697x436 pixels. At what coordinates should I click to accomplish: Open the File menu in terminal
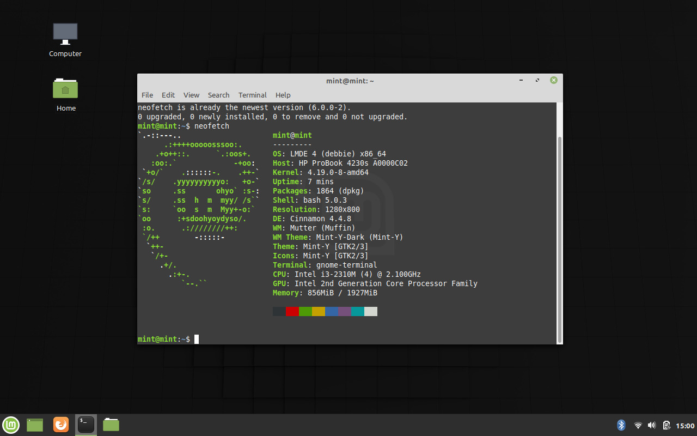coord(147,95)
